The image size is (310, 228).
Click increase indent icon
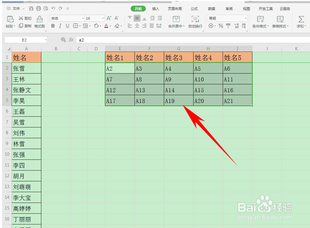point(160,18)
